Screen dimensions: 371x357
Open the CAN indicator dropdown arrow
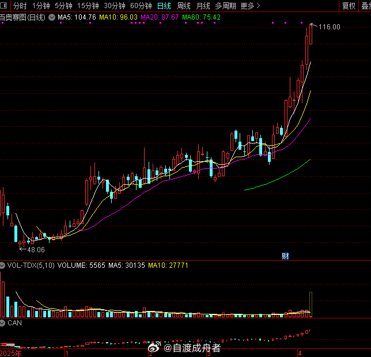click(x=2, y=323)
